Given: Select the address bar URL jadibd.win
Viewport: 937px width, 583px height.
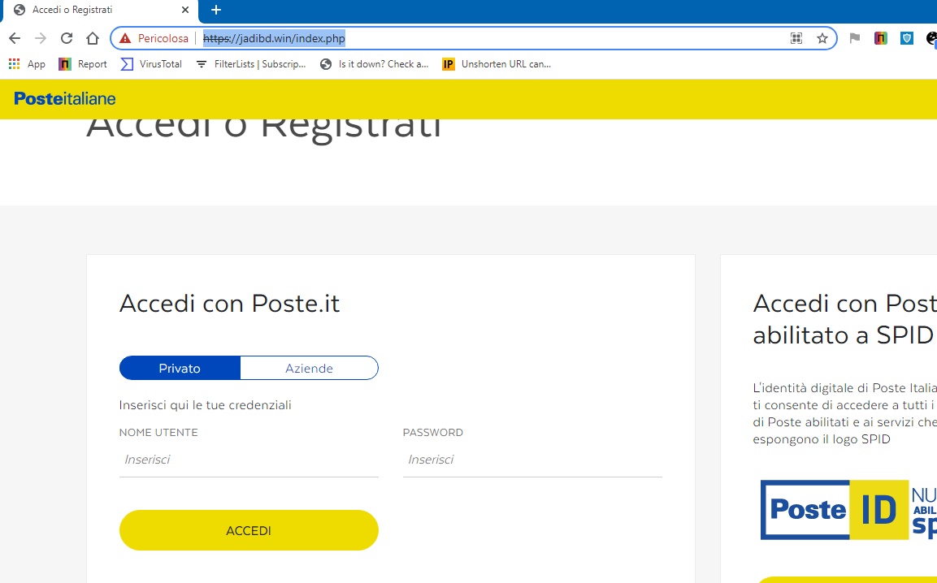Looking at the screenshot, I should coord(274,38).
